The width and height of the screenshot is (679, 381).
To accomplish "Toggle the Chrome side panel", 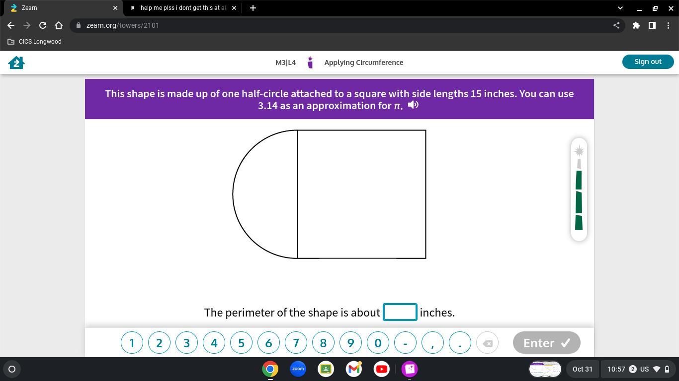I will point(652,25).
